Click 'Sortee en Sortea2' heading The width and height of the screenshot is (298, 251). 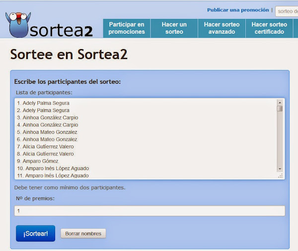coord(69,54)
